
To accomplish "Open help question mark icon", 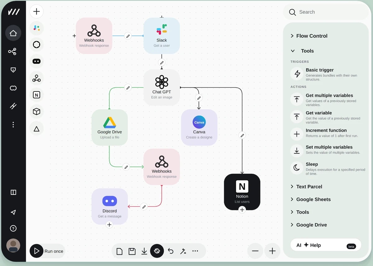I will pos(13,228).
